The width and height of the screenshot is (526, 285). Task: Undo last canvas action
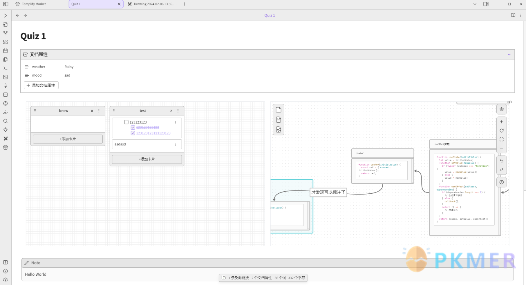pos(502,161)
